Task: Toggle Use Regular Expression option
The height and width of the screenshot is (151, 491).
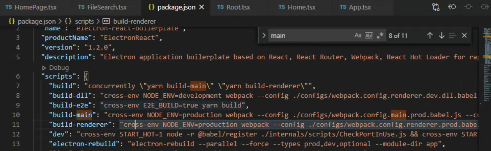Action: [380, 36]
